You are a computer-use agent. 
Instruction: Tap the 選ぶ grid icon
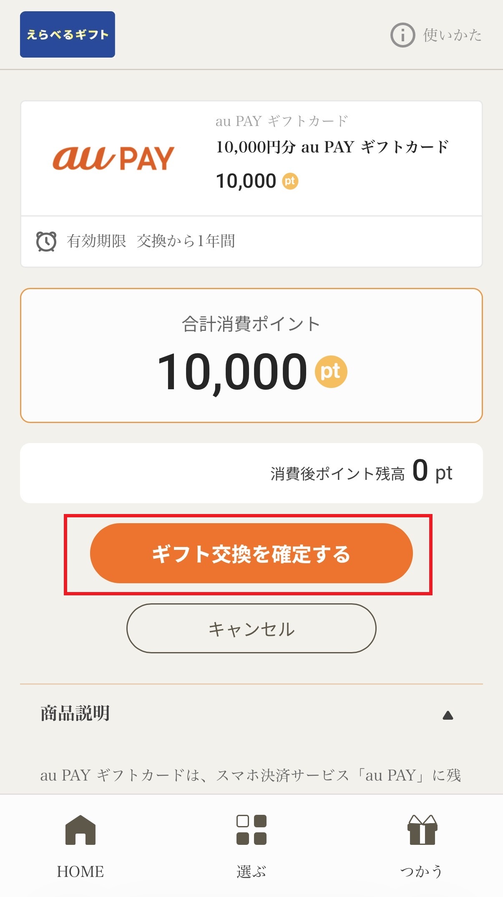[251, 830]
